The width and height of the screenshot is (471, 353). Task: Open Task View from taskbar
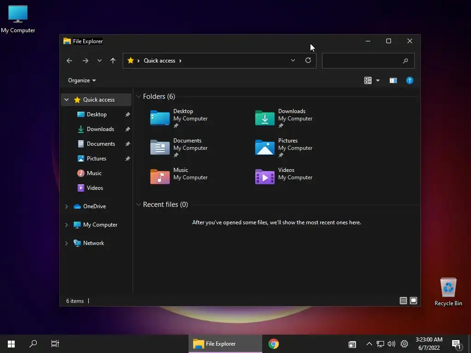click(55, 344)
